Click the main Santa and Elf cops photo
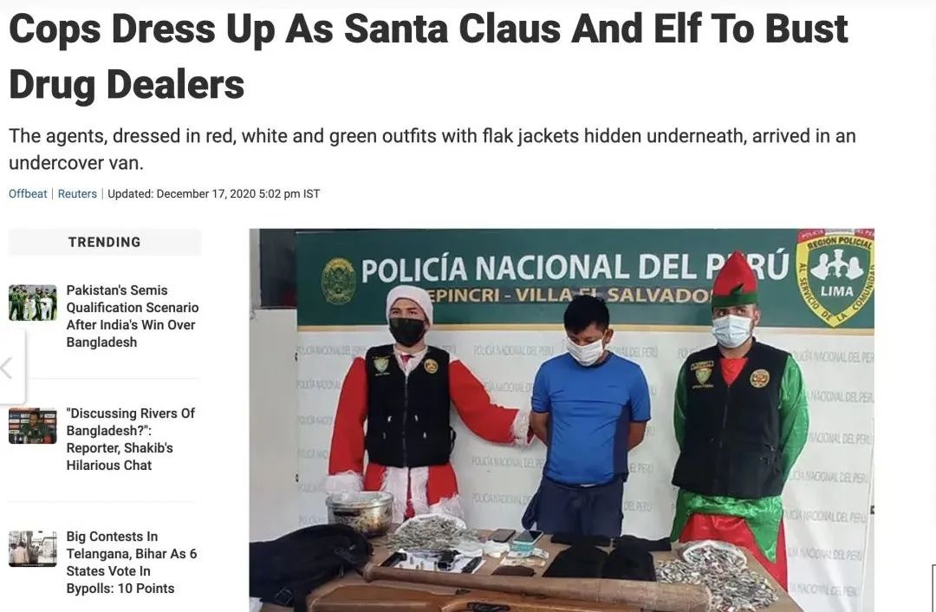 (x=562, y=420)
